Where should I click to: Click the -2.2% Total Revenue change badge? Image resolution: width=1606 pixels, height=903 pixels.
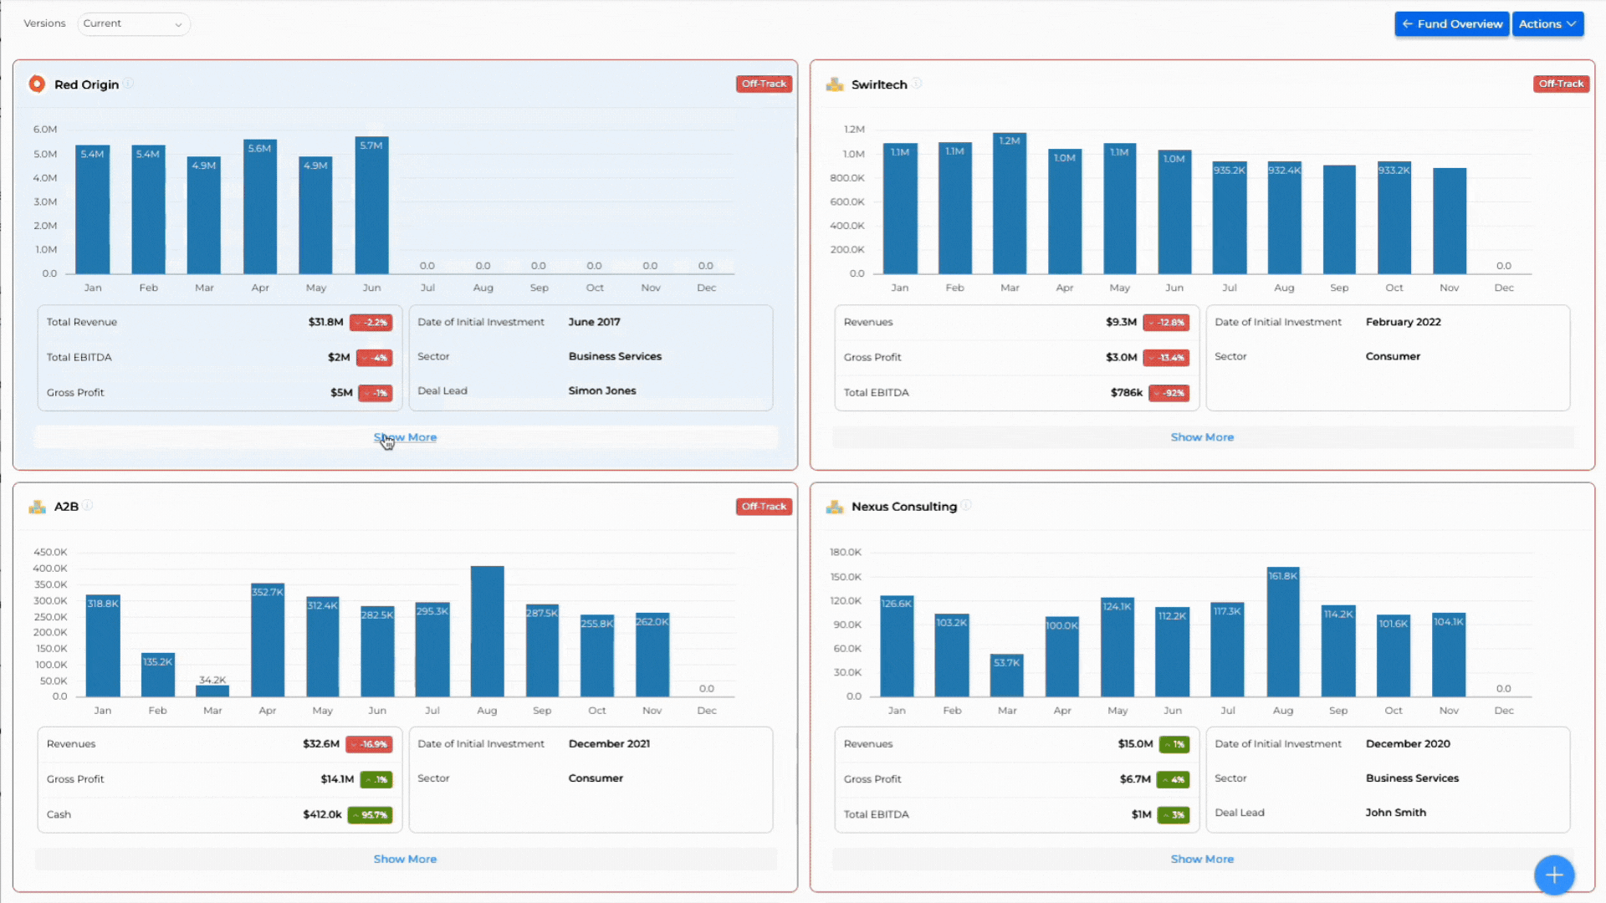[x=371, y=322]
